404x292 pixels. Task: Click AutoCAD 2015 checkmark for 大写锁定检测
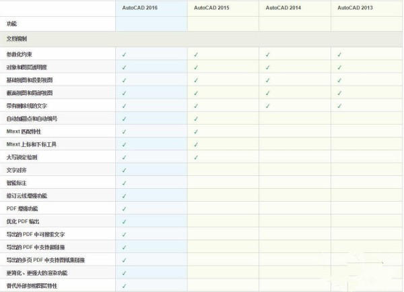click(x=196, y=157)
